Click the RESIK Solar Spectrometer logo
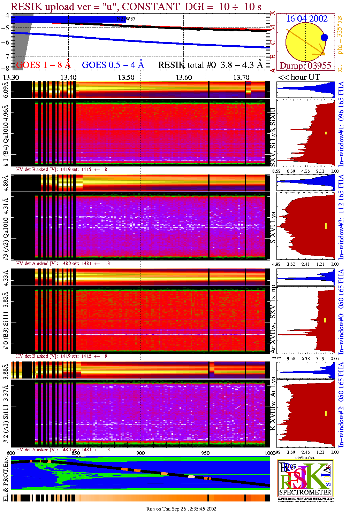Viewport: 350px width, 514px height. pos(305,478)
